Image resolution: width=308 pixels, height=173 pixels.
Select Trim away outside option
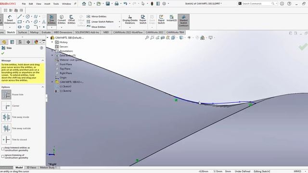[x=6, y=128]
